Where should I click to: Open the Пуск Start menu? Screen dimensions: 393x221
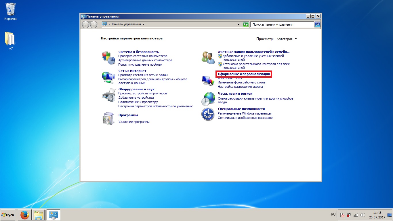8,215
